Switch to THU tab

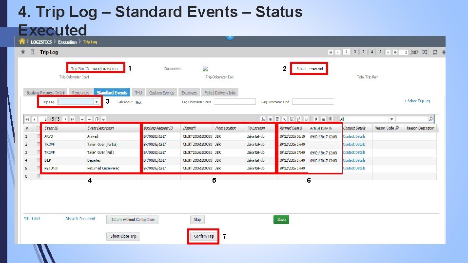coord(138,93)
